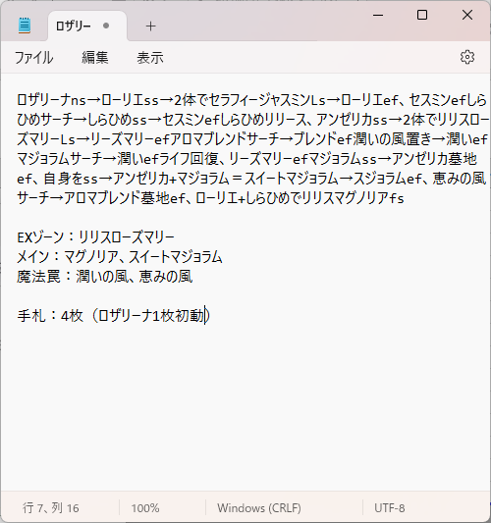Open the 編集 menu
The width and height of the screenshot is (491, 523).
click(95, 58)
